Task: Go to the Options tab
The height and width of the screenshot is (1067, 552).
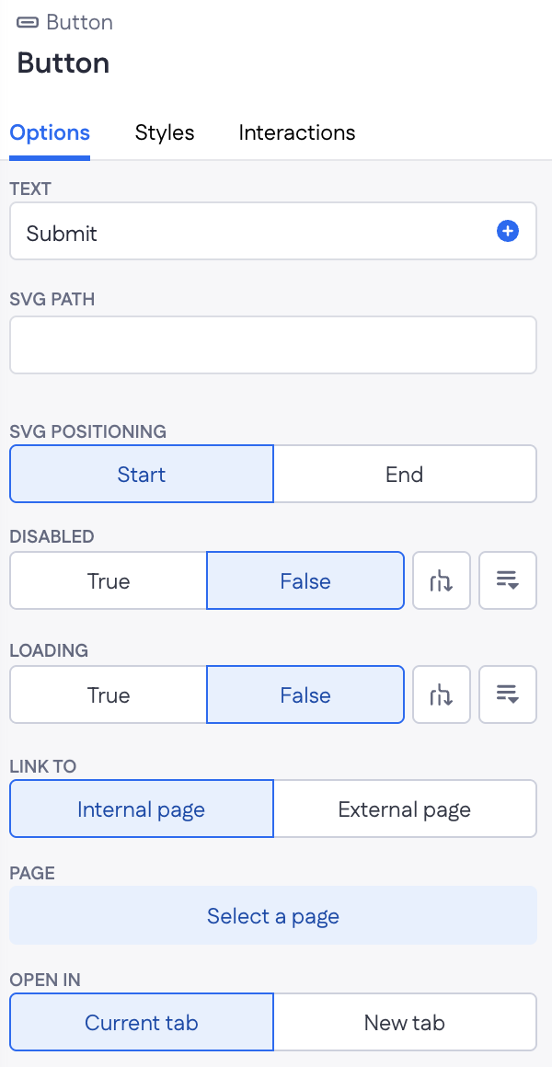Action: pos(50,132)
